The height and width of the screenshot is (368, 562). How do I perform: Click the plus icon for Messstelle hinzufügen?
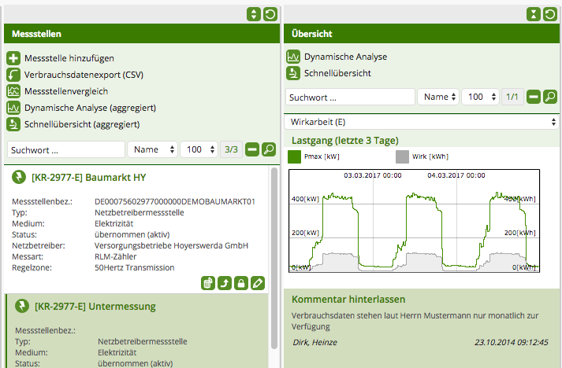pos(13,58)
